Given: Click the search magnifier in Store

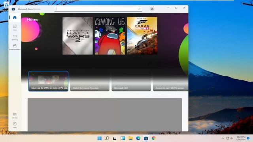Looking at the screenshot, I should pyautogui.click(x=139, y=9).
